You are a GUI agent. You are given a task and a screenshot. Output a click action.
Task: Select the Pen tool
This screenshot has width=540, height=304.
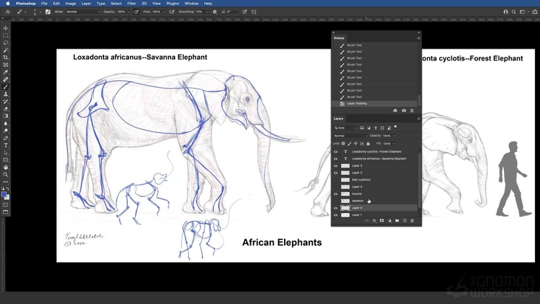pyautogui.click(x=5, y=138)
